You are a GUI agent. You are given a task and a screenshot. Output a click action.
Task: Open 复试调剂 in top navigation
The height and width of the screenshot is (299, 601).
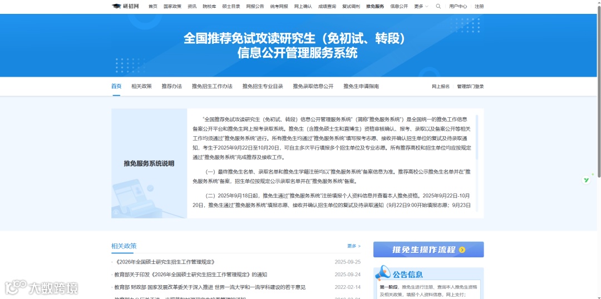pyautogui.click(x=351, y=6)
